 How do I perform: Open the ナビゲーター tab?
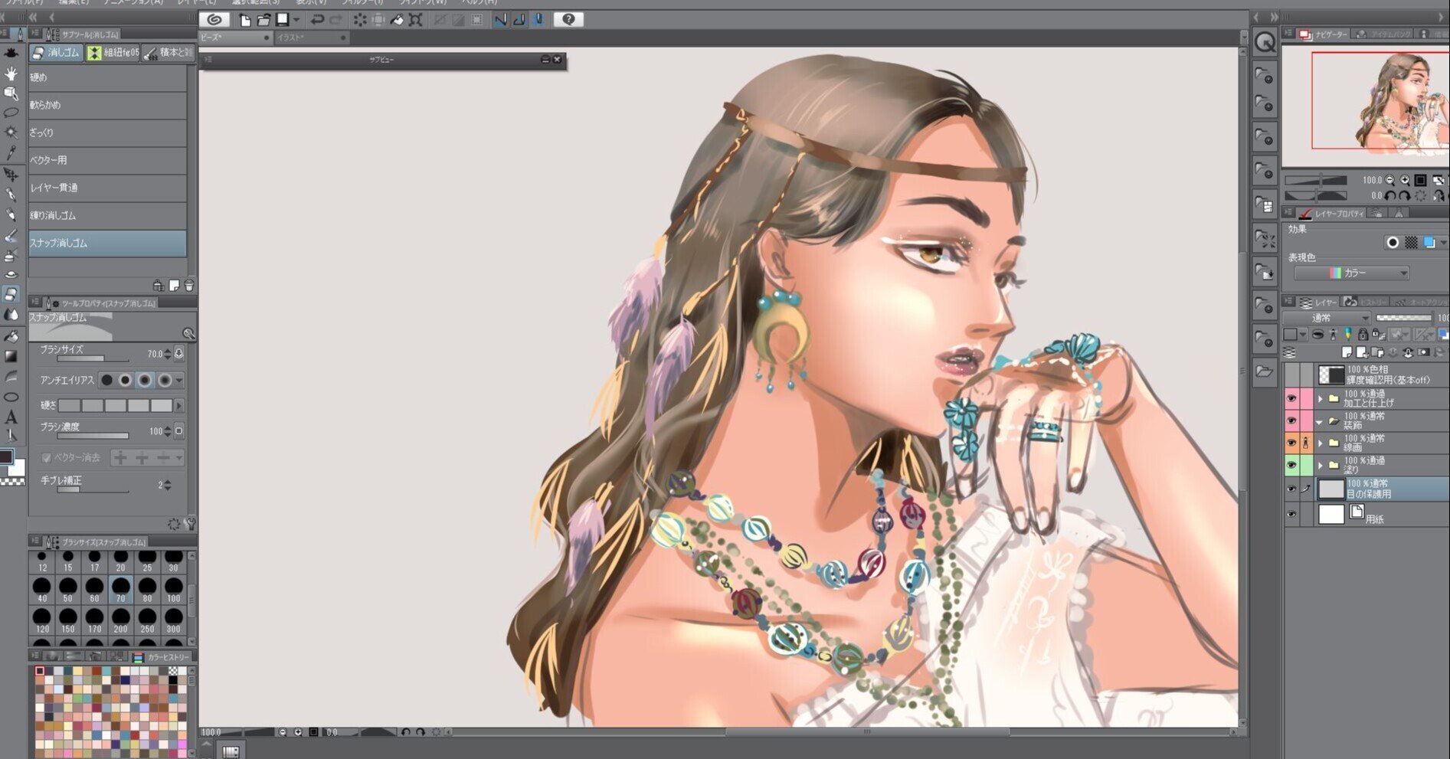tap(1323, 34)
